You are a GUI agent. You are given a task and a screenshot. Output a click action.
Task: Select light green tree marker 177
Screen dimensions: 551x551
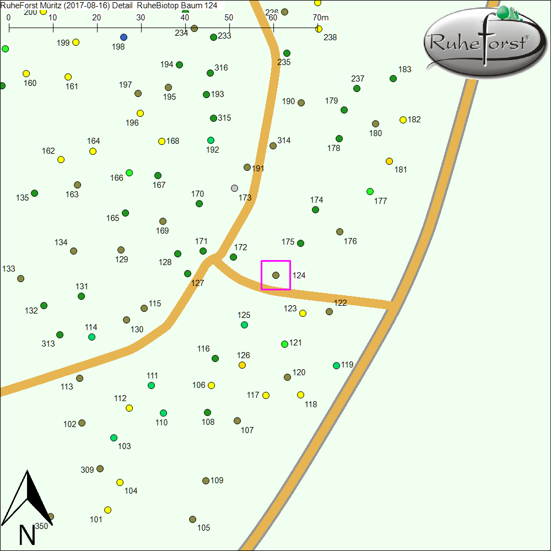click(x=370, y=191)
